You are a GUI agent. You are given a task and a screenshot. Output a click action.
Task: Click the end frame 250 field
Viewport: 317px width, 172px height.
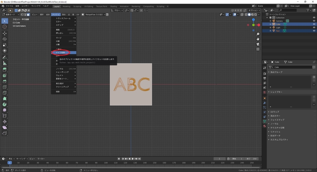[x=251, y=159]
